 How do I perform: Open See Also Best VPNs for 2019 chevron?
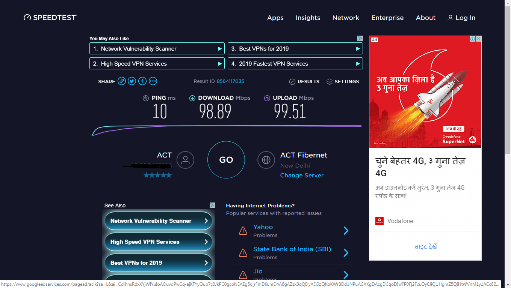tap(206, 263)
